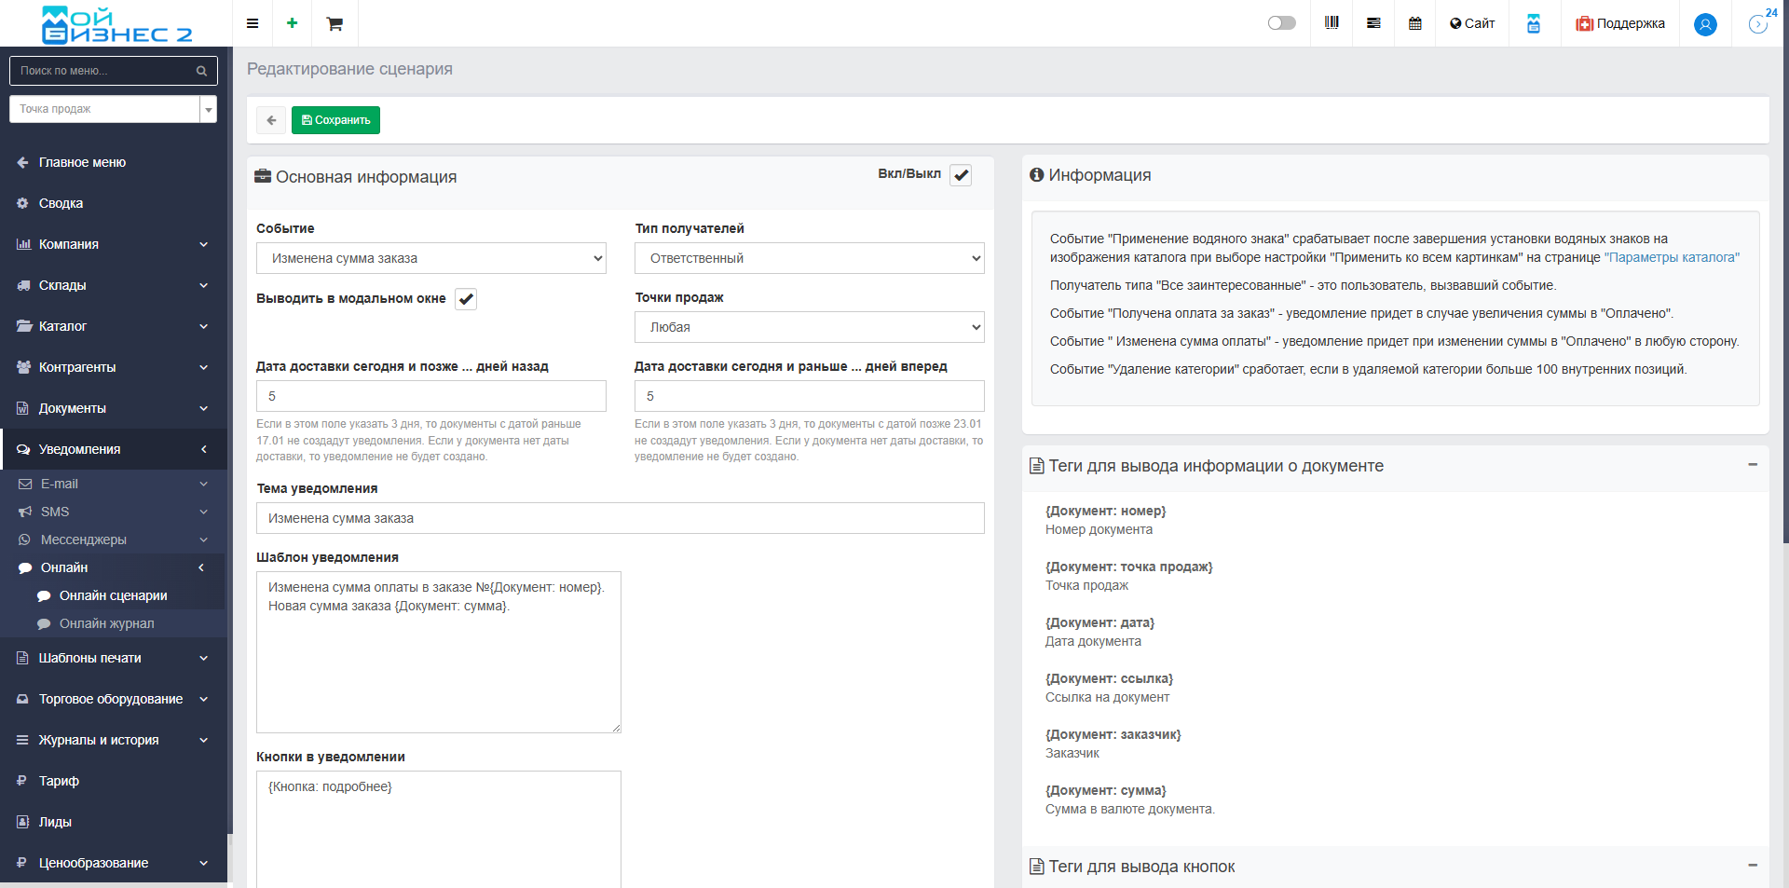Open Онлайн журнал in sidebar
The height and width of the screenshot is (888, 1789).
106,623
